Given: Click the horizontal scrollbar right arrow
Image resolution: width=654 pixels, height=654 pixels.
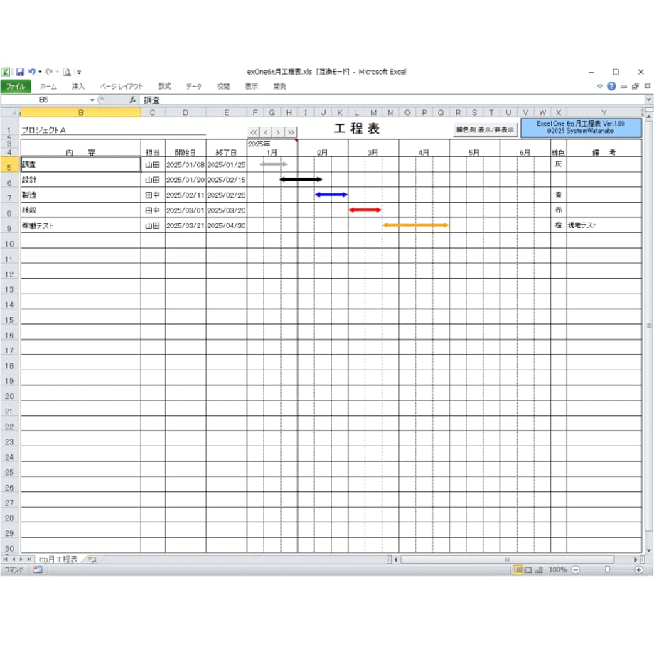Looking at the screenshot, I should click(636, 559).
